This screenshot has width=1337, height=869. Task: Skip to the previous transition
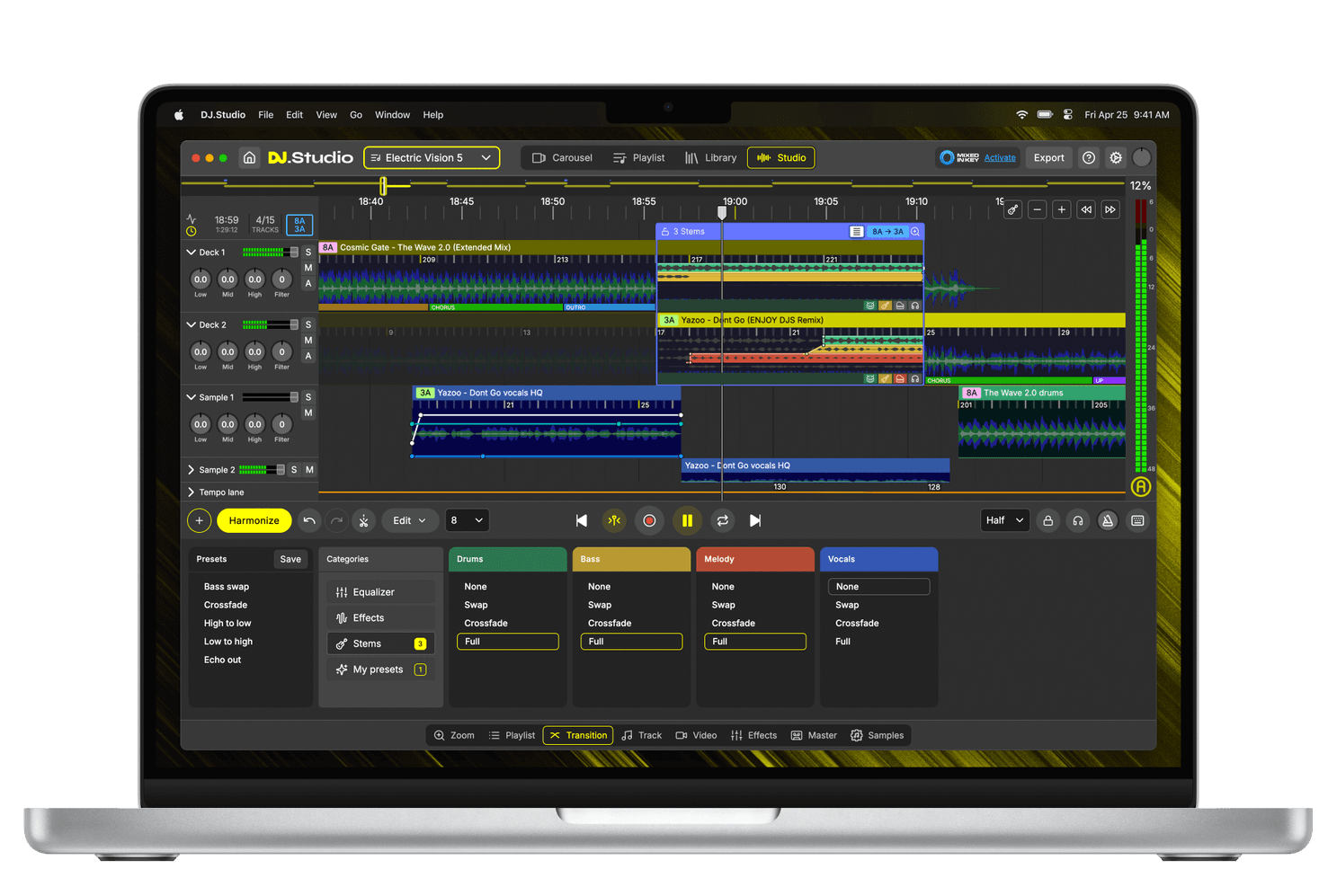click(x=581, y=520)
